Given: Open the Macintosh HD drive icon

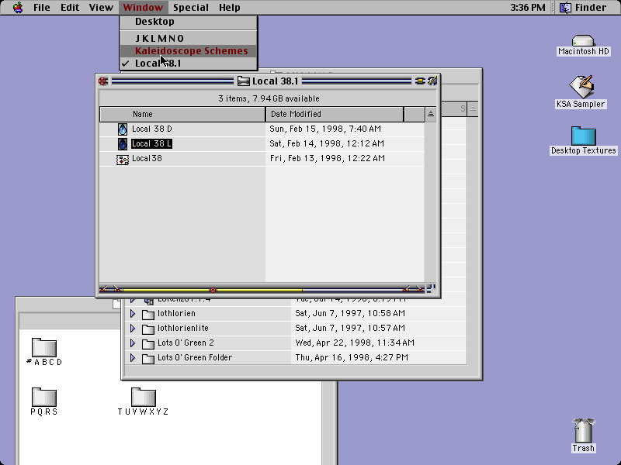Looking at the screenshot, I should click(x=583, y=41).
